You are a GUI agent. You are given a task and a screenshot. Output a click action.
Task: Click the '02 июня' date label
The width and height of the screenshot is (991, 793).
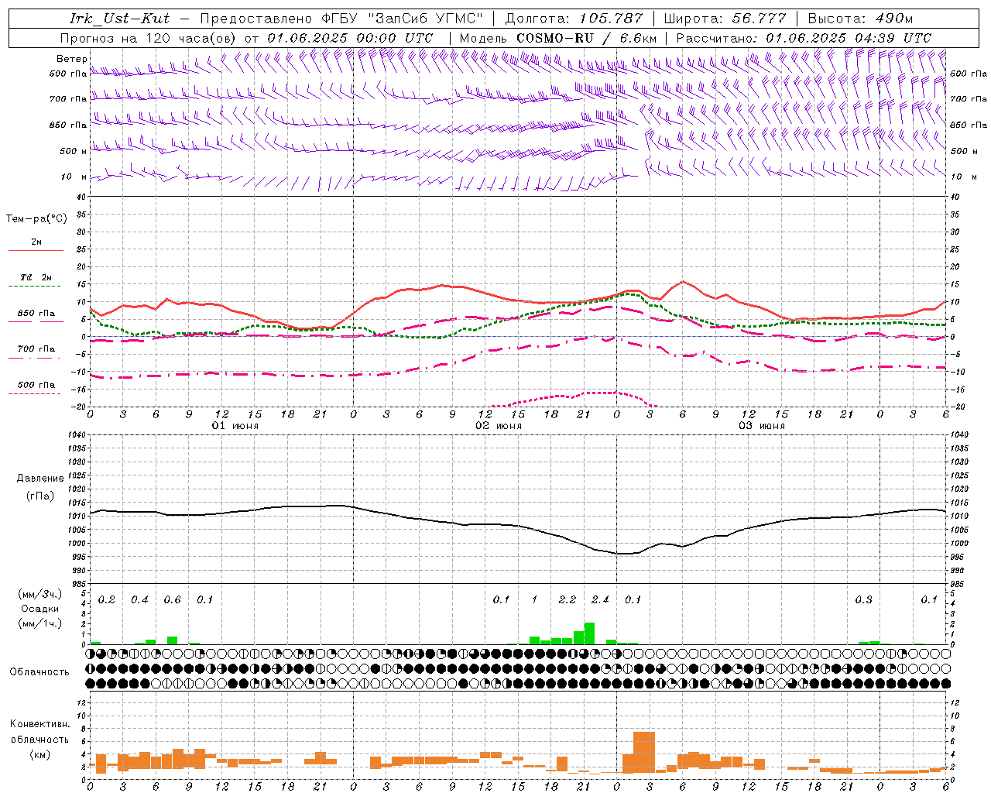[499, 426]
